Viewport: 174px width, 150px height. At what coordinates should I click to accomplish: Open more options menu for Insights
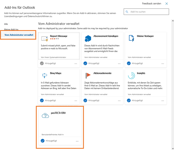(x=162, y=101)
